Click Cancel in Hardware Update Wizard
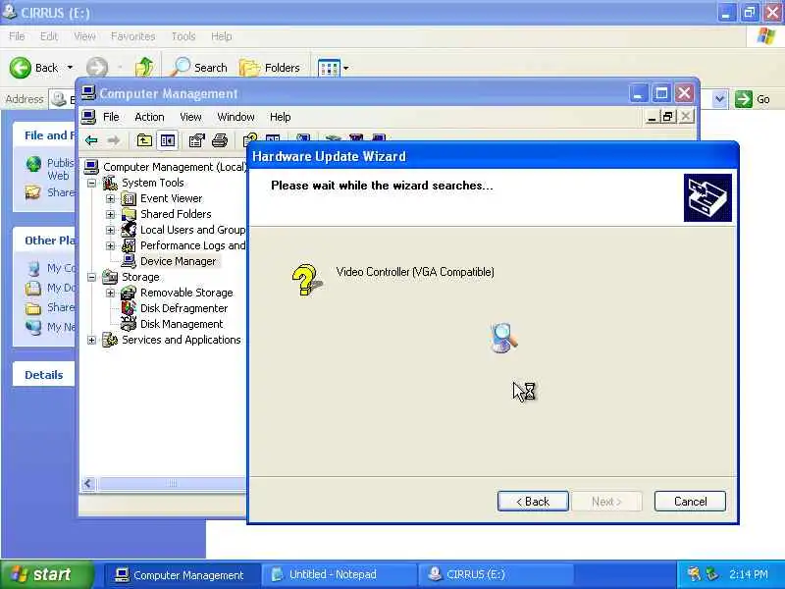This screenshot has width=785, height=589. click(690, 502)
